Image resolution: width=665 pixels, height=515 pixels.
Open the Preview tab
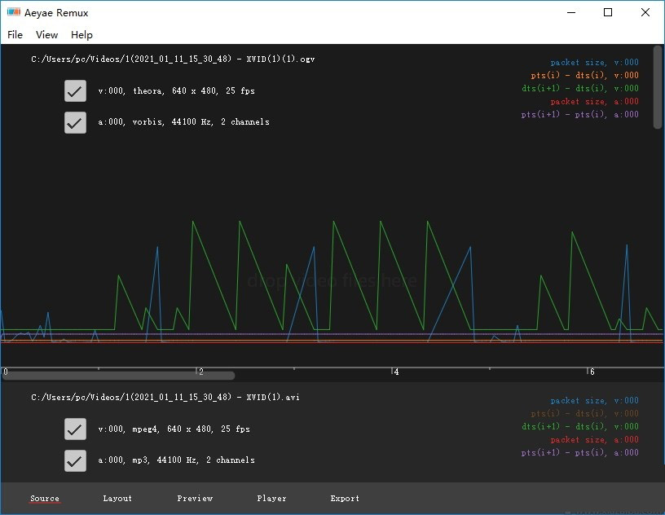(x=195, y=498)
